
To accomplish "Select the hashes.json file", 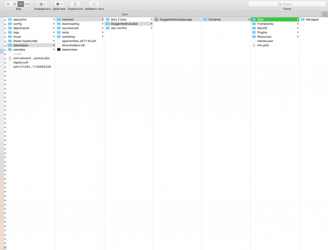I will pos(265,41).
